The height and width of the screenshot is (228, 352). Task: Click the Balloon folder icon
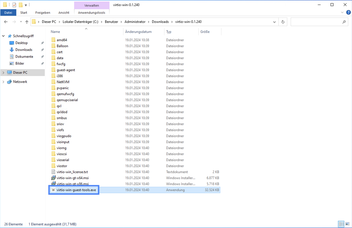(x=53, y=46)
